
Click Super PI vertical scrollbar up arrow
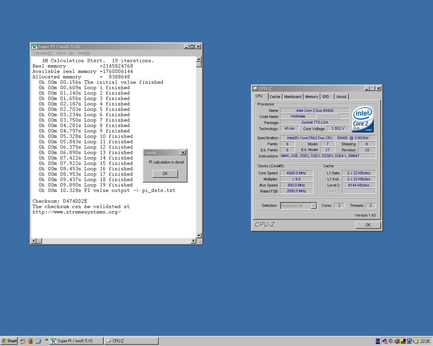click(199, 59)
